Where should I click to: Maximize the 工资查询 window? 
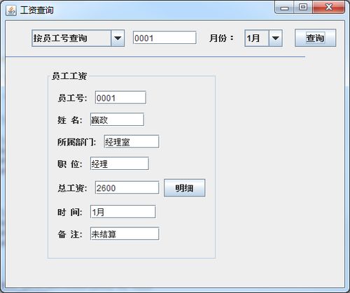coord(303,8)
